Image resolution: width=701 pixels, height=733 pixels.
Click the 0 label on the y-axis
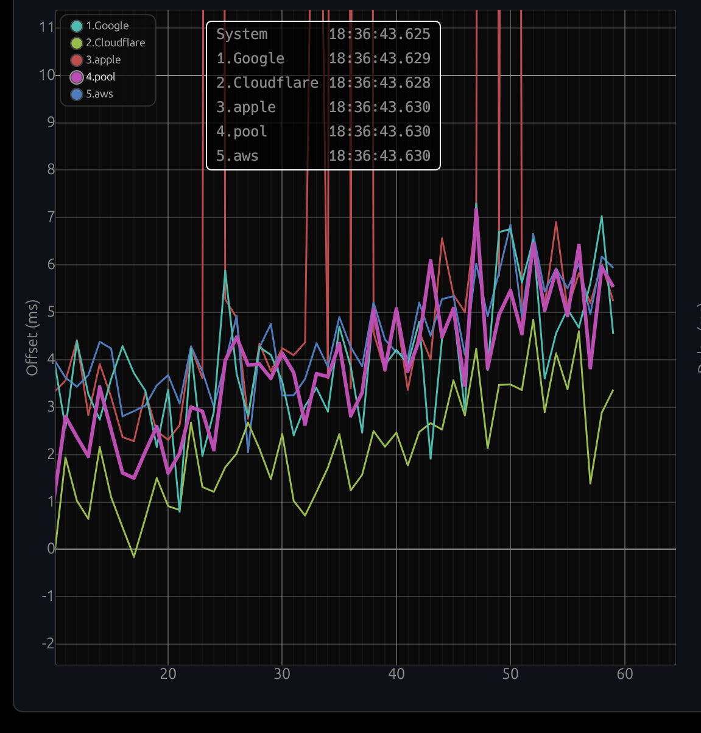[51, 549]
